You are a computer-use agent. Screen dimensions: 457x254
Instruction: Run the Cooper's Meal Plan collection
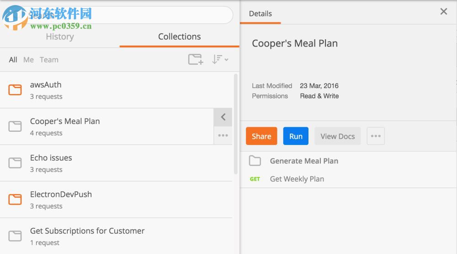tap(296, 136)
